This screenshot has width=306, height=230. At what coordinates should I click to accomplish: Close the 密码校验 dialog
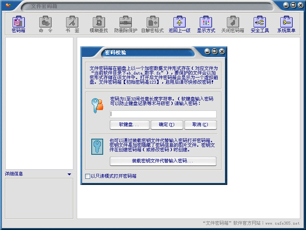tap(222, 51)
